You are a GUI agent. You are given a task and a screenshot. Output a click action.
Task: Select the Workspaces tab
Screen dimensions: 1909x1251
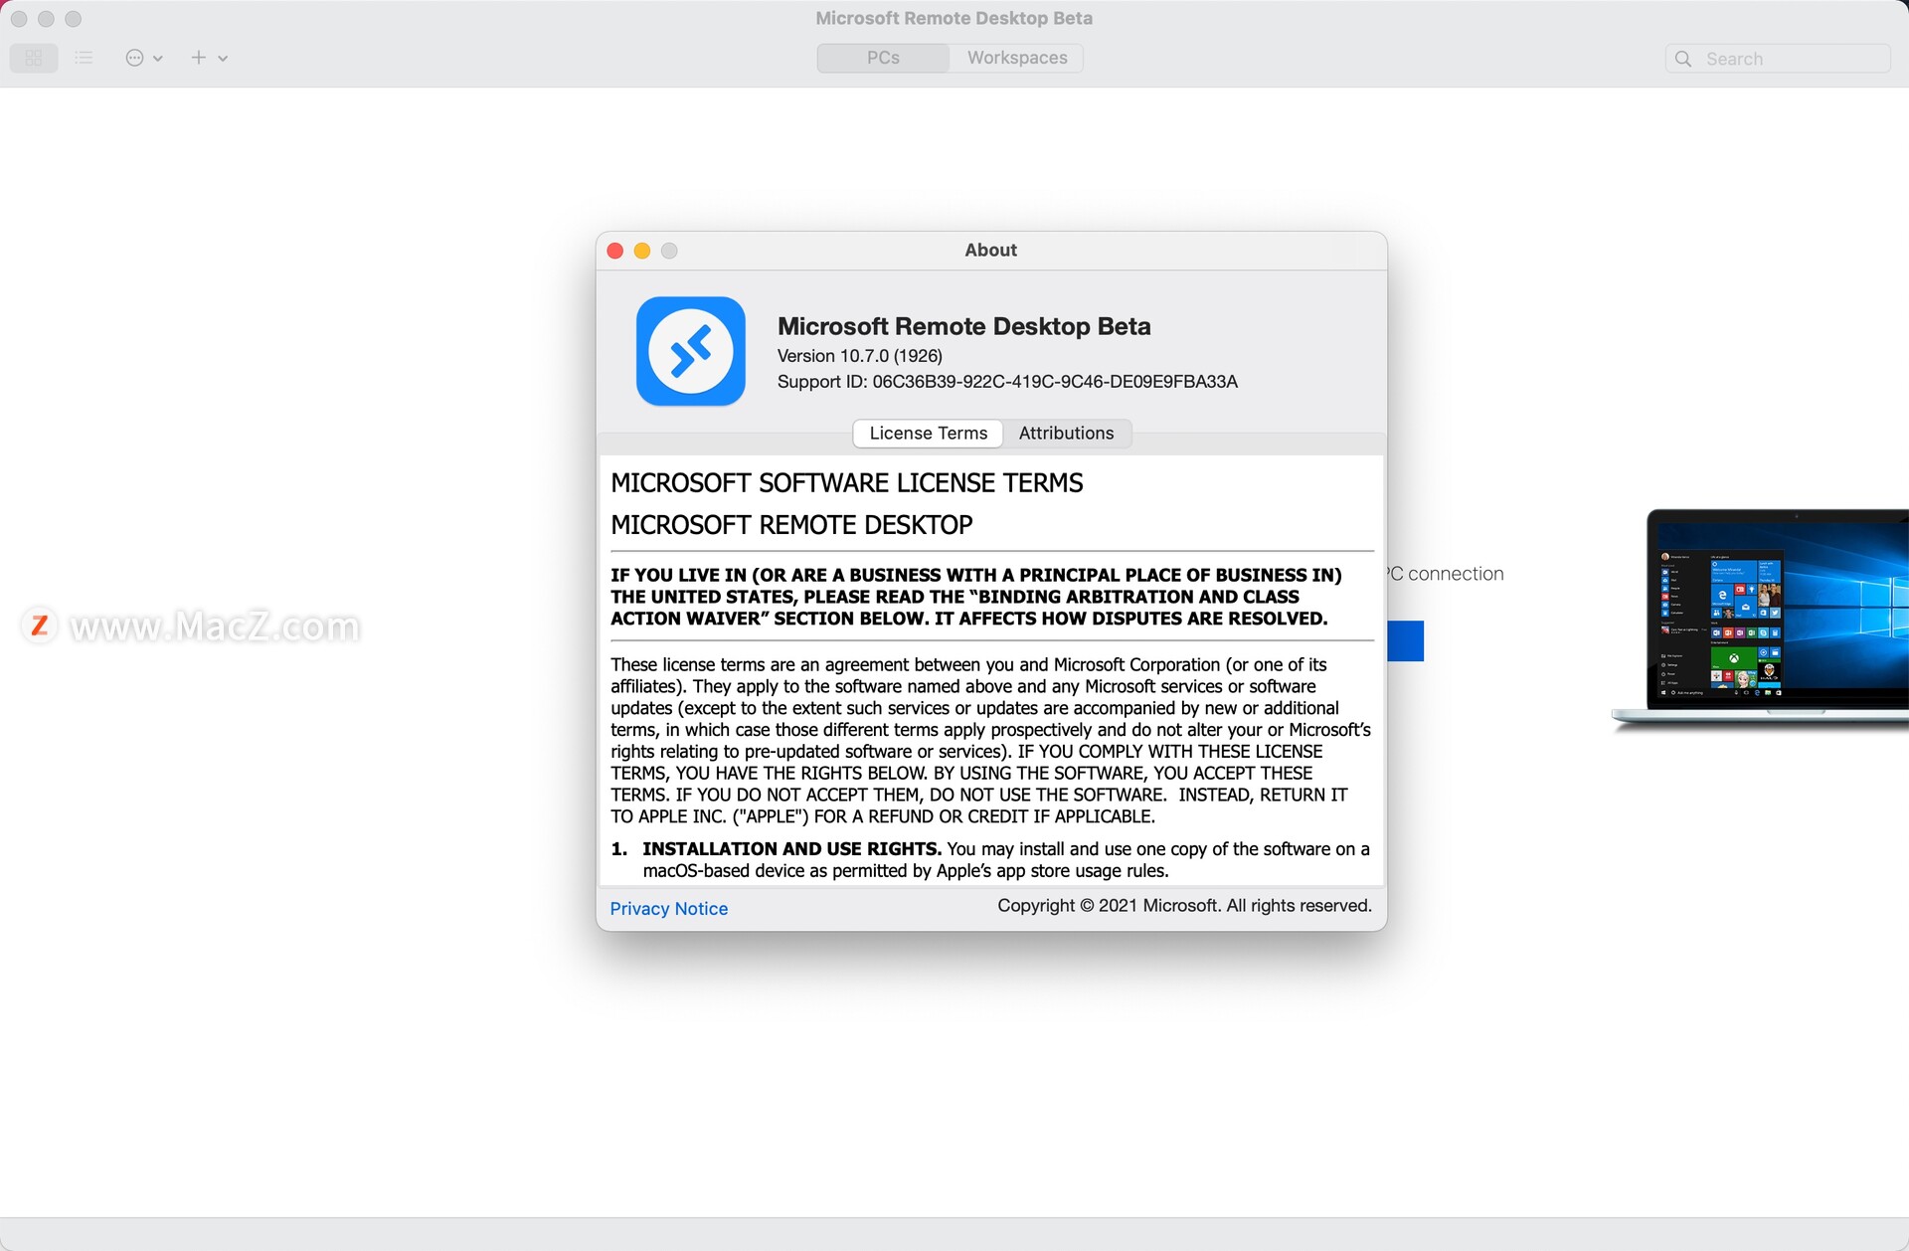coord(1017,58)
